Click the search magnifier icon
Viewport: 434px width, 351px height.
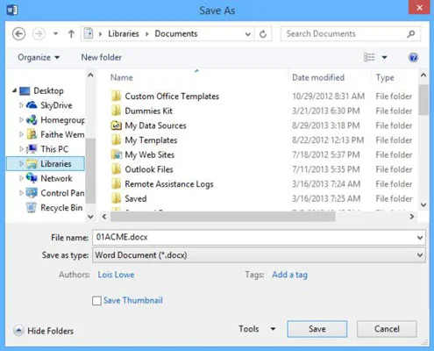[411, 34]
